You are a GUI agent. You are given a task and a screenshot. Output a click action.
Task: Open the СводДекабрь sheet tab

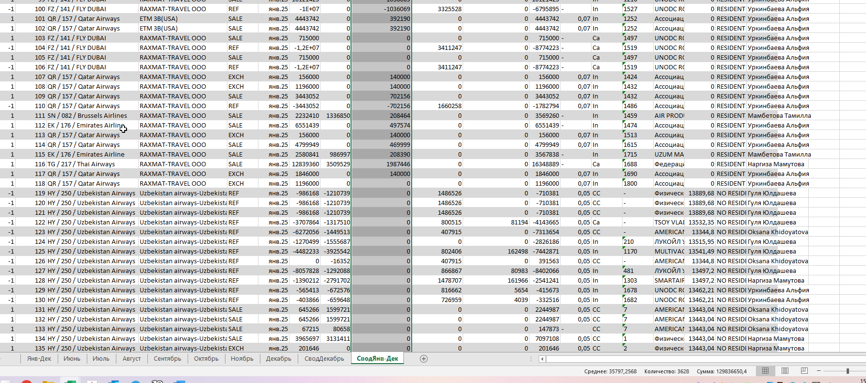tap(324, 359)
